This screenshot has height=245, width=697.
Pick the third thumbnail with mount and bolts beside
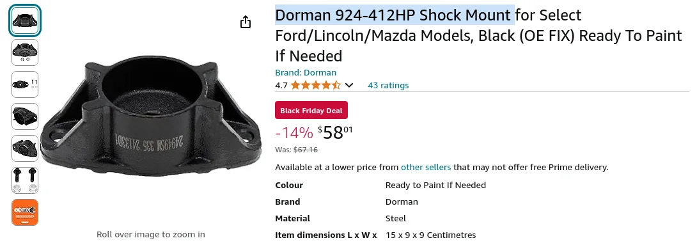pyautogui.click(x=25, y=84)
